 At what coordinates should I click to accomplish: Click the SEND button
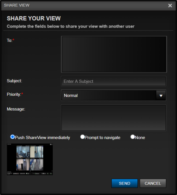click(x=125, y=183)
